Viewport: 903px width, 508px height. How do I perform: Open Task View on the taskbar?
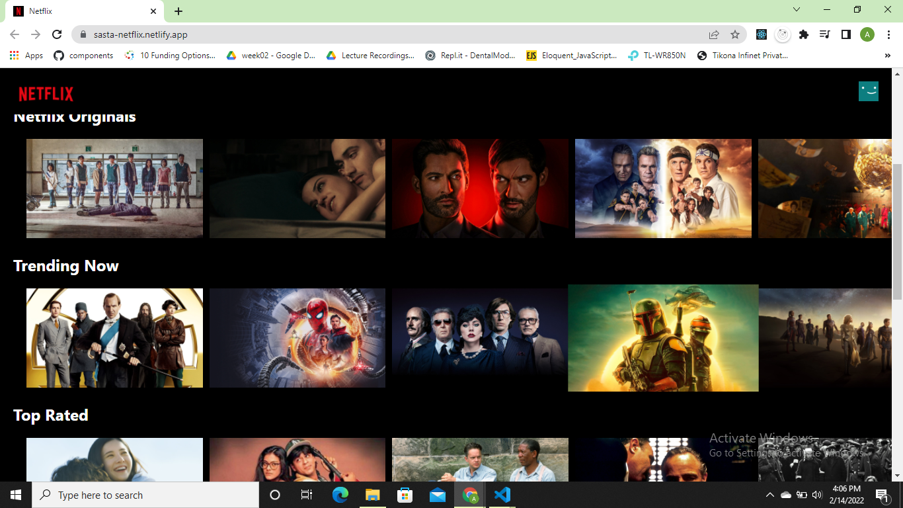(x=307, y=495)
